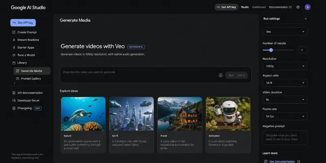Click the plus icon to add media to the prompt
The height and width of the screenshot is (163, 326).
220,75
